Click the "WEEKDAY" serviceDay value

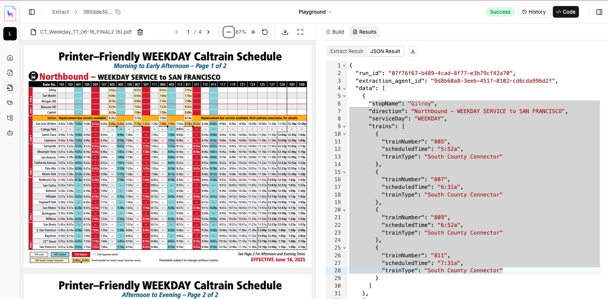[x=429, y=119]
